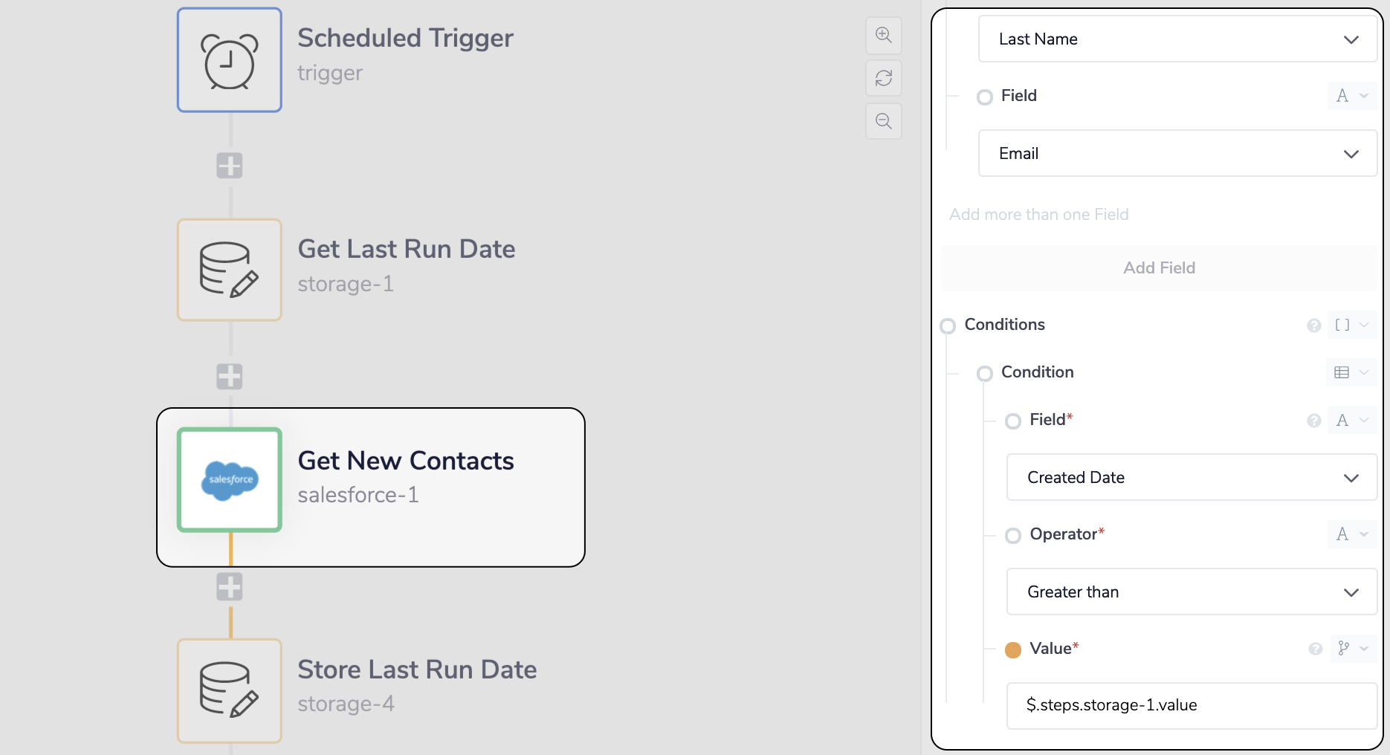Image resolution: width=1390 pixels, height=755 pixels.
Task: Click the Salesforce logo on Get New Contacts
Action: click(x=229, y=479)
